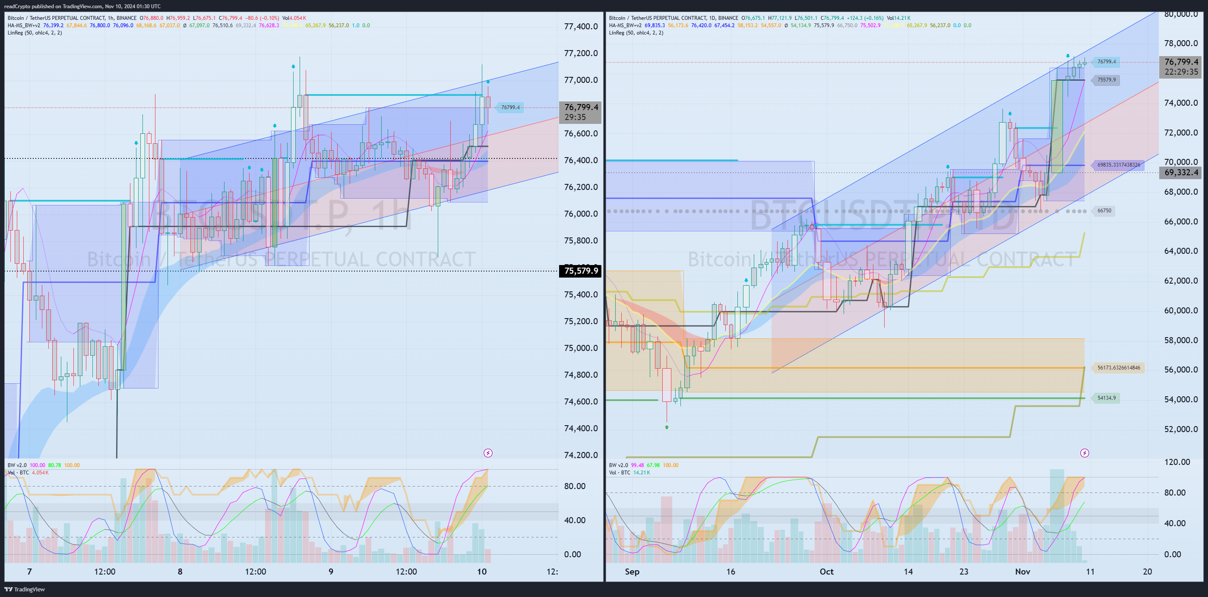Click the 12:00 time label after day 8
This screenshot has width=1208, height=597.
(255, 572)
